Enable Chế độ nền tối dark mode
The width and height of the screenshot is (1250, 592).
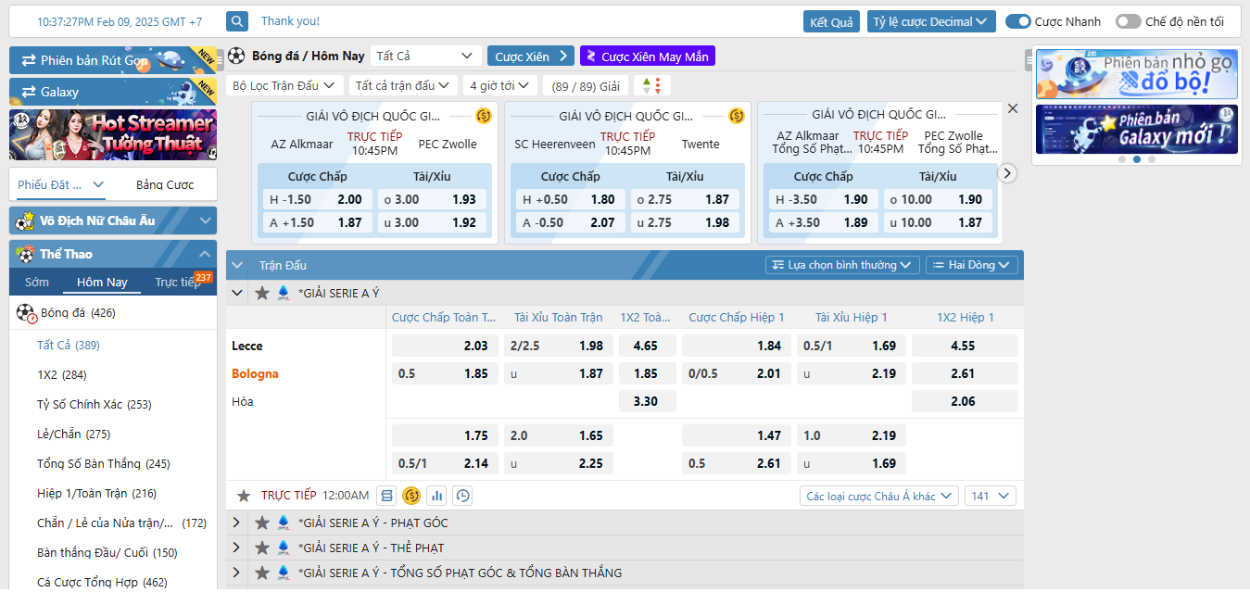coord(1127,21)
